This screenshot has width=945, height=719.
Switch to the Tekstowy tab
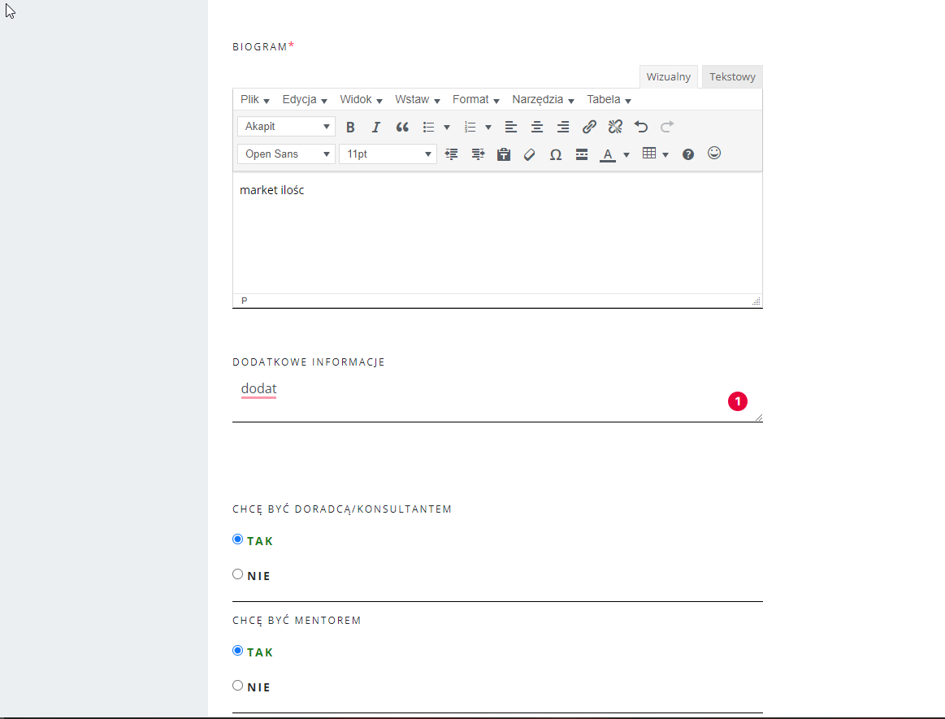(732, 77)
